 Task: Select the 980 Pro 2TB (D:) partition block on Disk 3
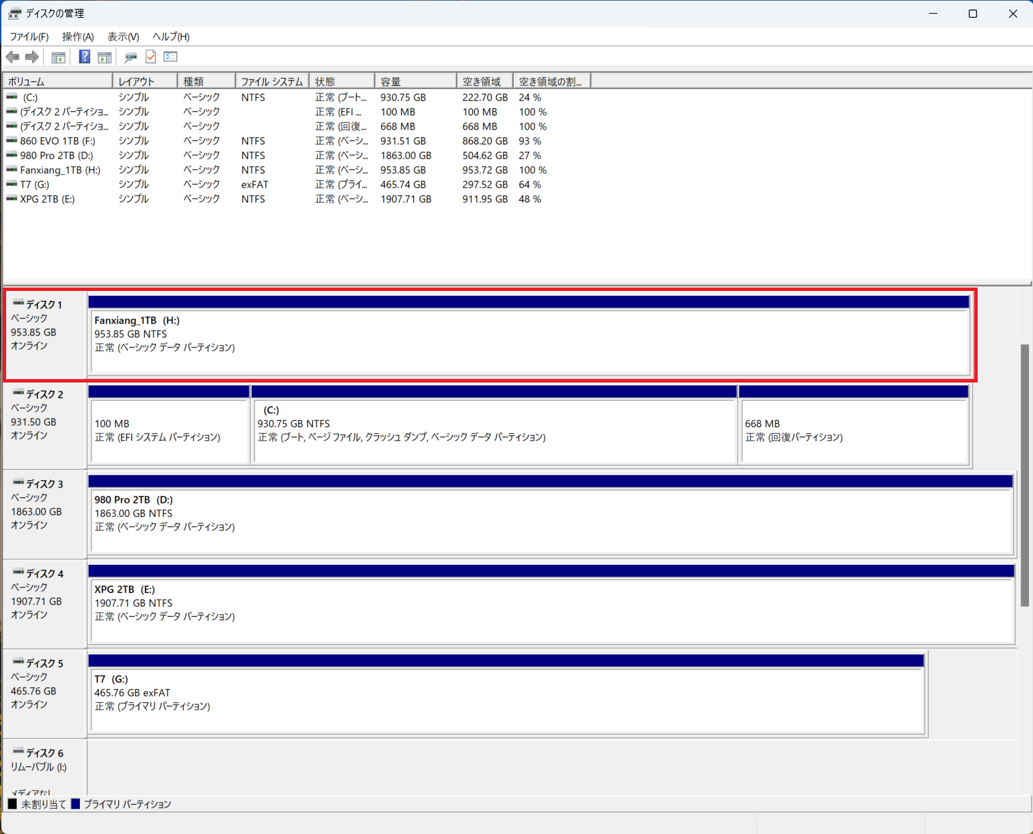[x=551, y=514]
